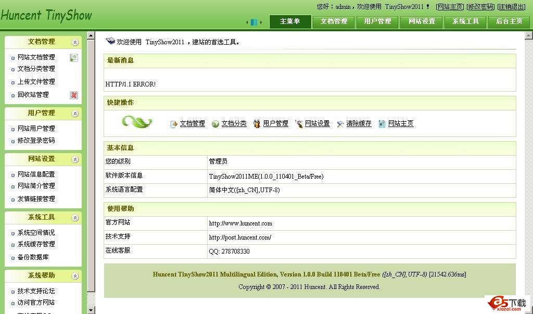533x314 pixels.
Task: Click the sidebar toggle icon in header
Action: tap(253, 22)
